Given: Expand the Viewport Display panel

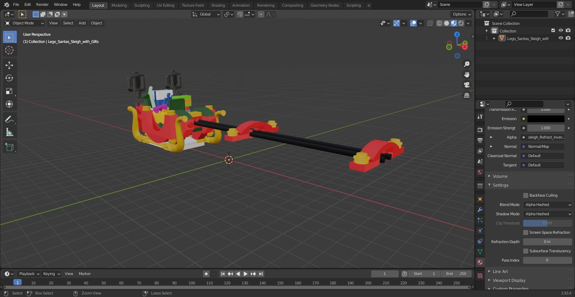Looking at the screenshot, I should 509,281.
